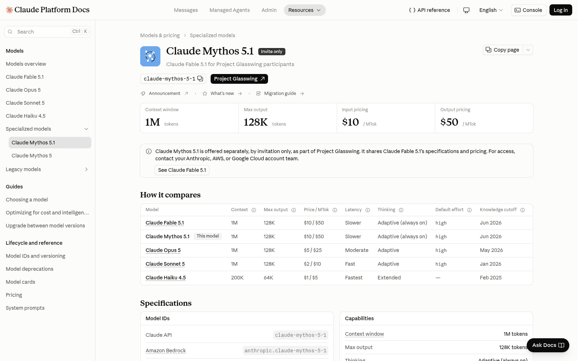Click the Claude Mythos 5.1 model avatar
The width and height of the screenshot is (578, 361).
point(150,56)
